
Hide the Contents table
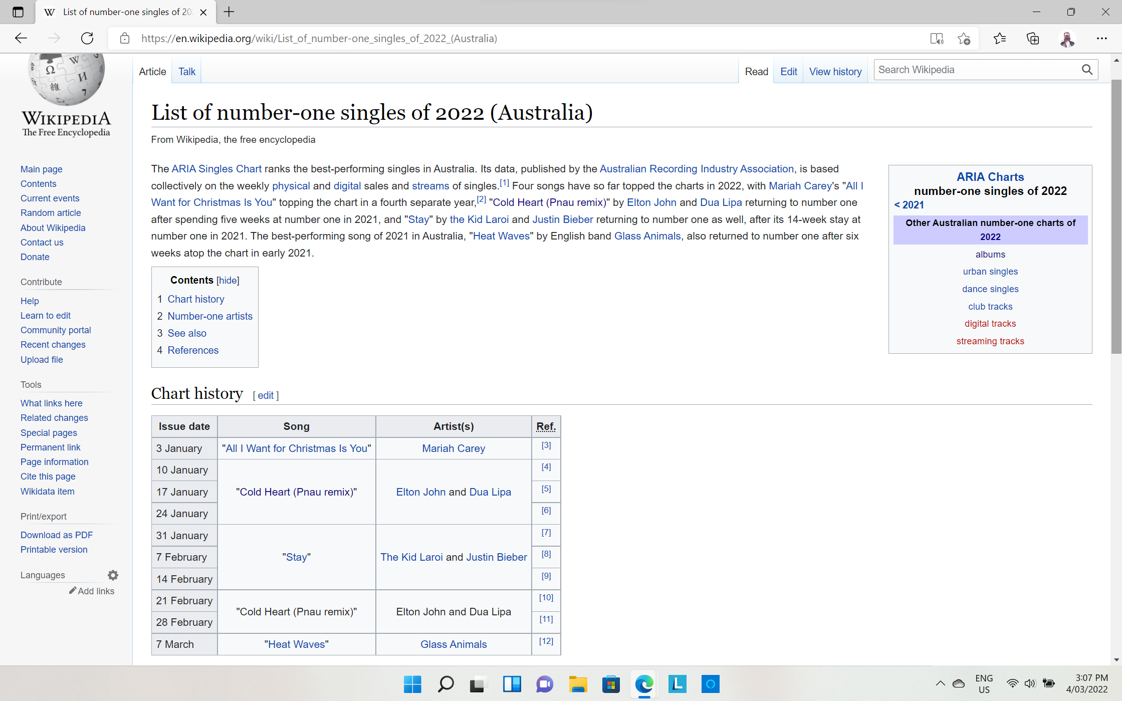coord(228,281)
